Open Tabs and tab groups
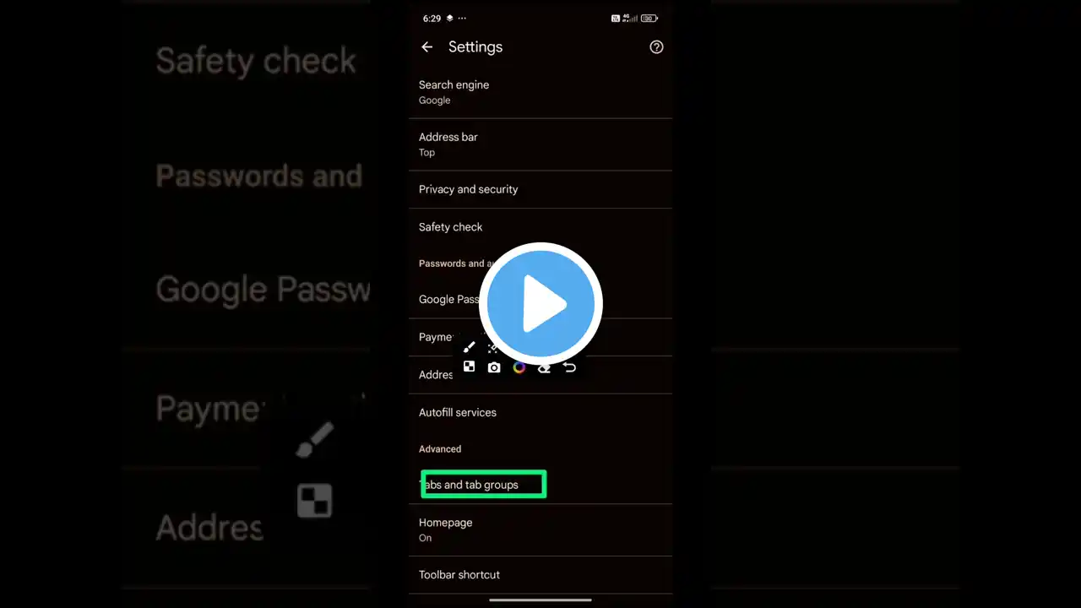1081x608 pixels. pos(540,485)
